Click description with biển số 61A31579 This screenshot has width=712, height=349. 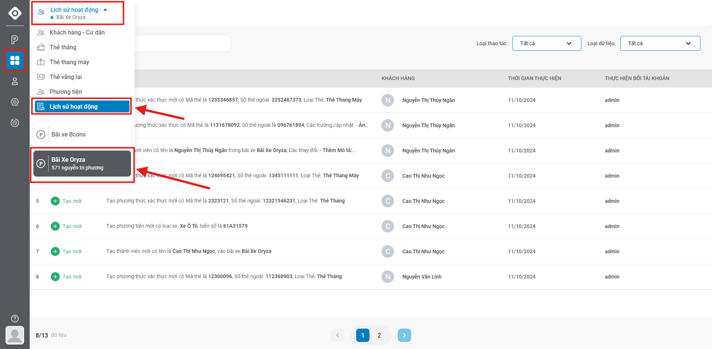pyautogui.click(x=177, y=226)
